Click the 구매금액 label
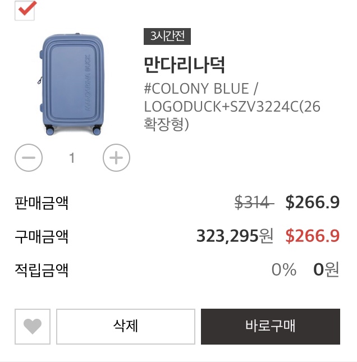The image size is (357, 362). point(42,236)
